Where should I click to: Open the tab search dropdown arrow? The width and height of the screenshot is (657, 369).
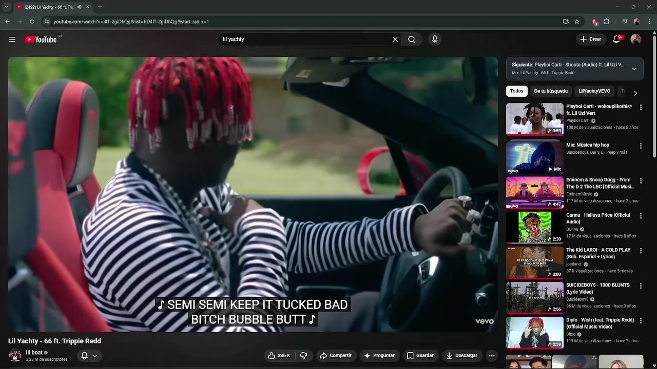point(7,7)
